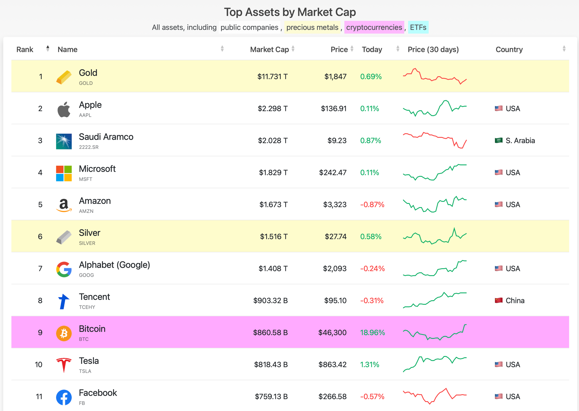Open the cryptocurrencies category link
Viewport: 579px width, 411px height.
coord(374,28)
